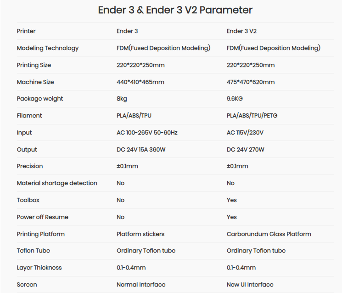Click the 'Normal Interface' screen value
The width and height of the screenshot is (342, 293).
[141, 285]
